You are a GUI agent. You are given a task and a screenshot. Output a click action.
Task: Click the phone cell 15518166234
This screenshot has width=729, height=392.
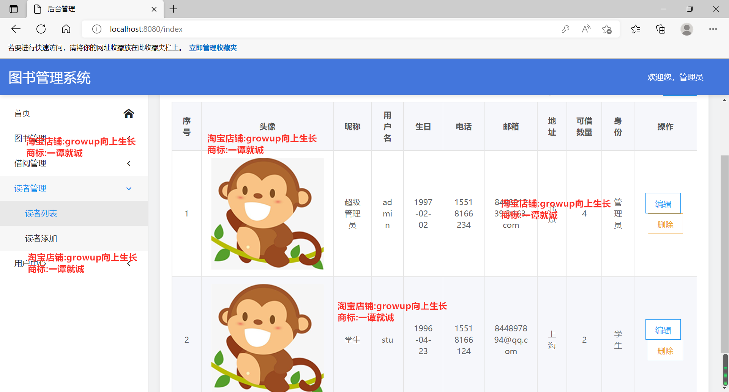coord(464,213)
